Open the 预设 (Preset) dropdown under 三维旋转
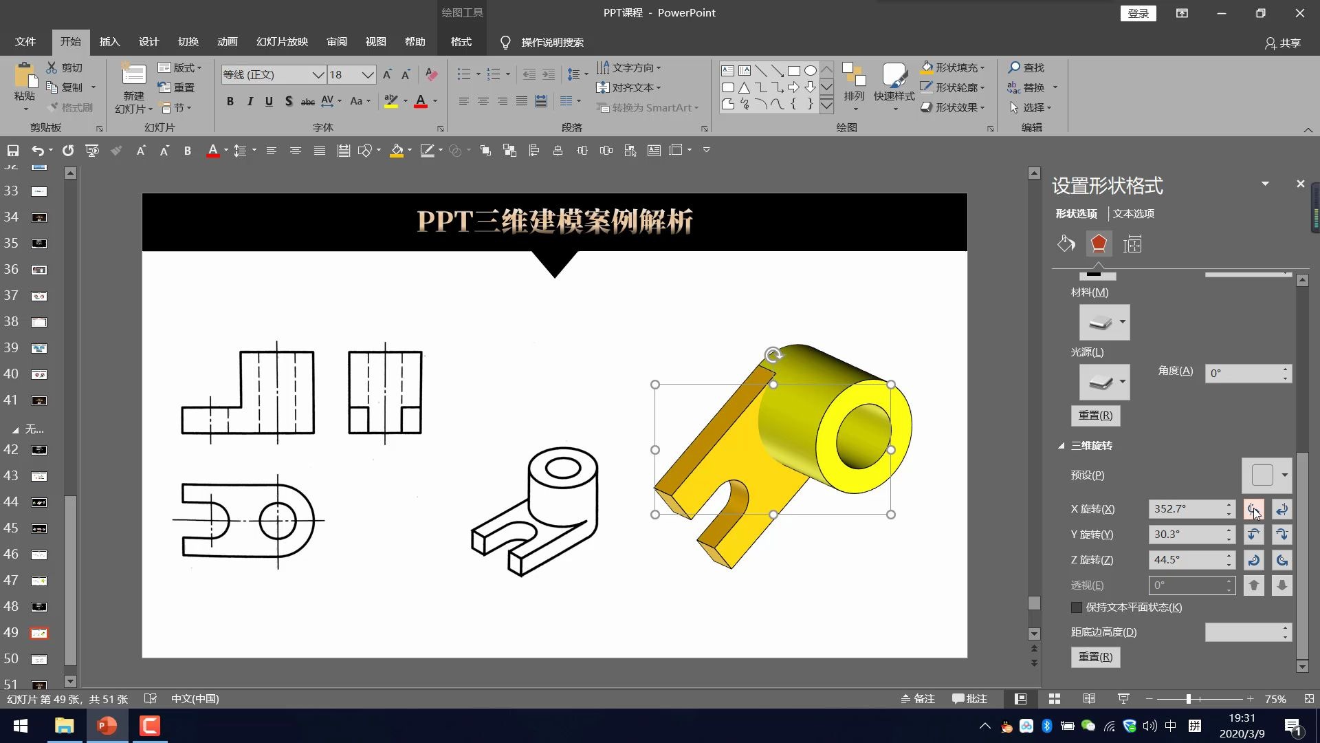The height and width of the screenshot is (743, 1320). [1284, 475]
